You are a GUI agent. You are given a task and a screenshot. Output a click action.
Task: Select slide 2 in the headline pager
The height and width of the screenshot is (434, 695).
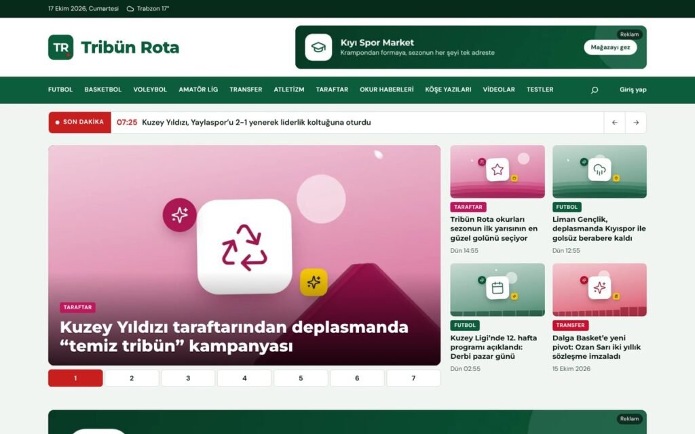point(132,378)
